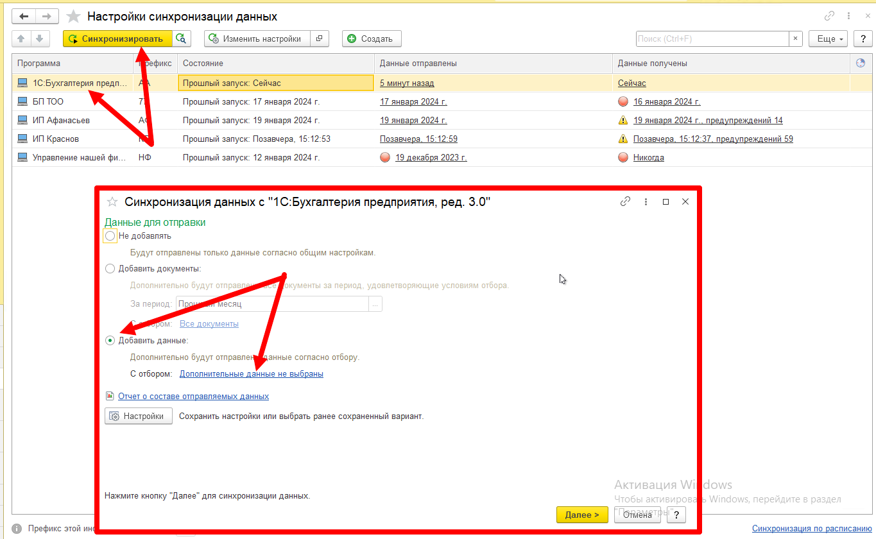Viewport: 876px width, 539px height.
Task: Select the Не добавлять radio option
Action: [110, 236]
